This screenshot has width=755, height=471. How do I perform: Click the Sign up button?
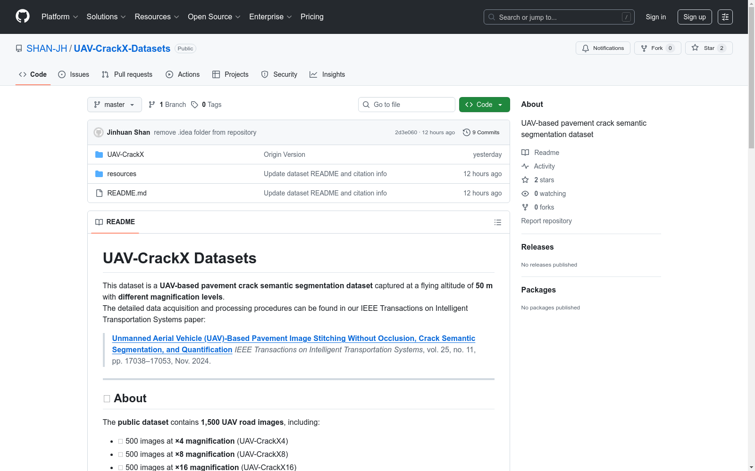(x=695, y=17)
